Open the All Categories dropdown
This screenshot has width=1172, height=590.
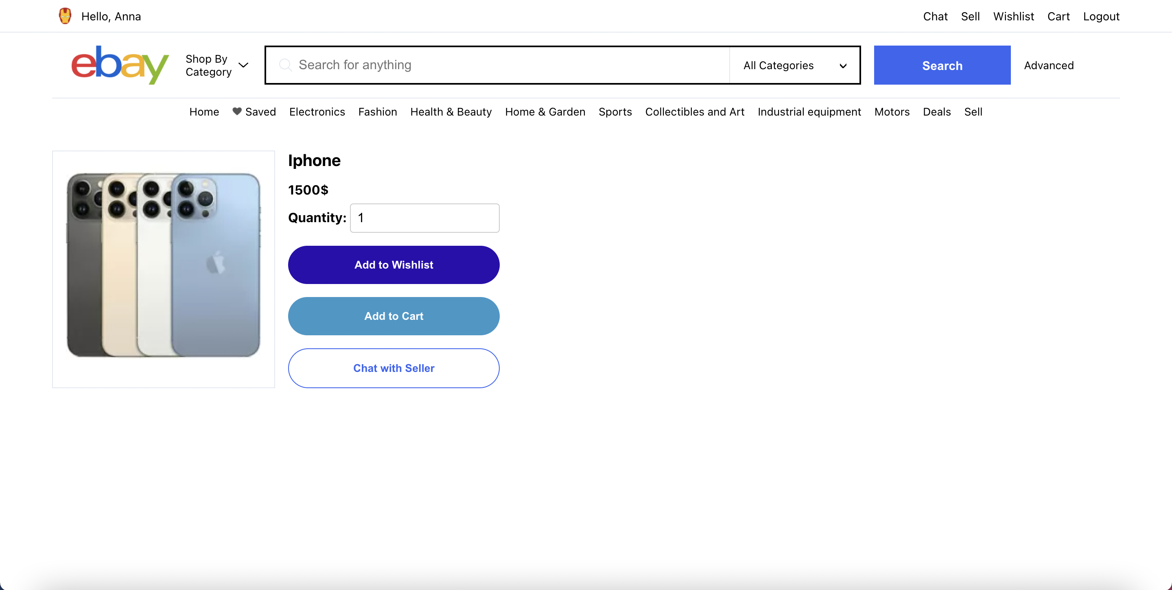794,66
